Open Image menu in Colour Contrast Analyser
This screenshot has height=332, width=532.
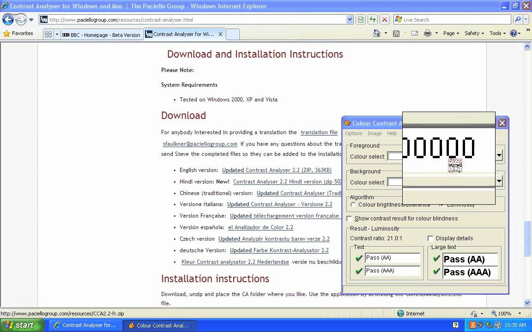[375, 133]
